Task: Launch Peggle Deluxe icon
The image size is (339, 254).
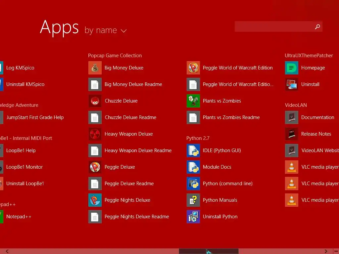Action: pyautogui.click(x=95, y=167)
